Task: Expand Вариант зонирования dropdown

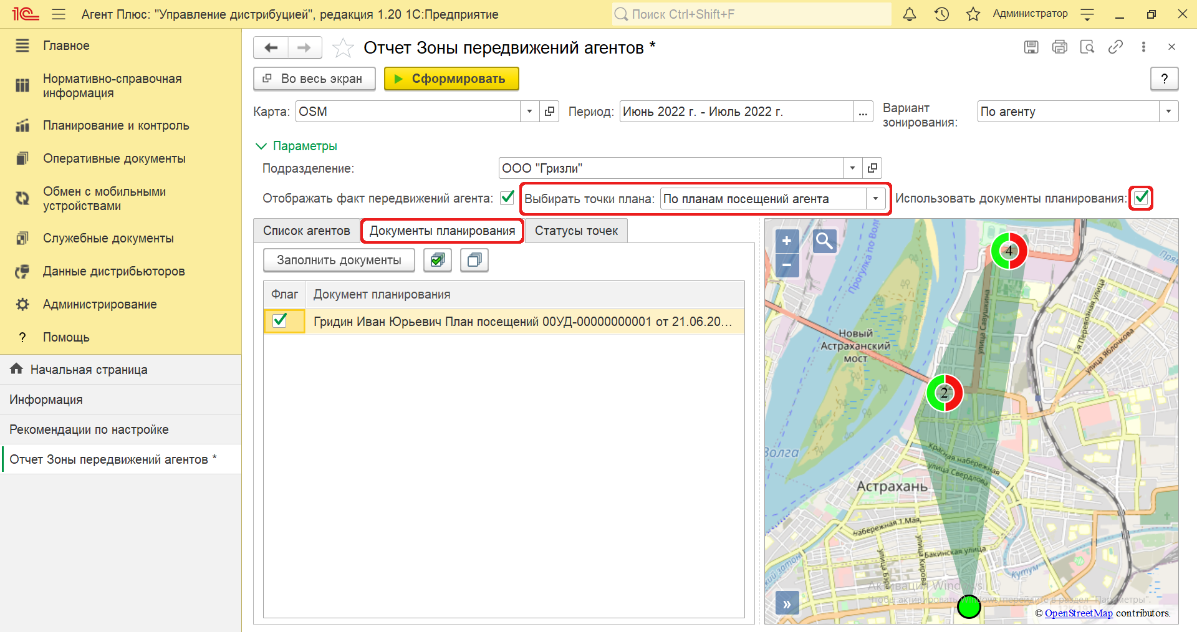Action: coord(1168,112)
